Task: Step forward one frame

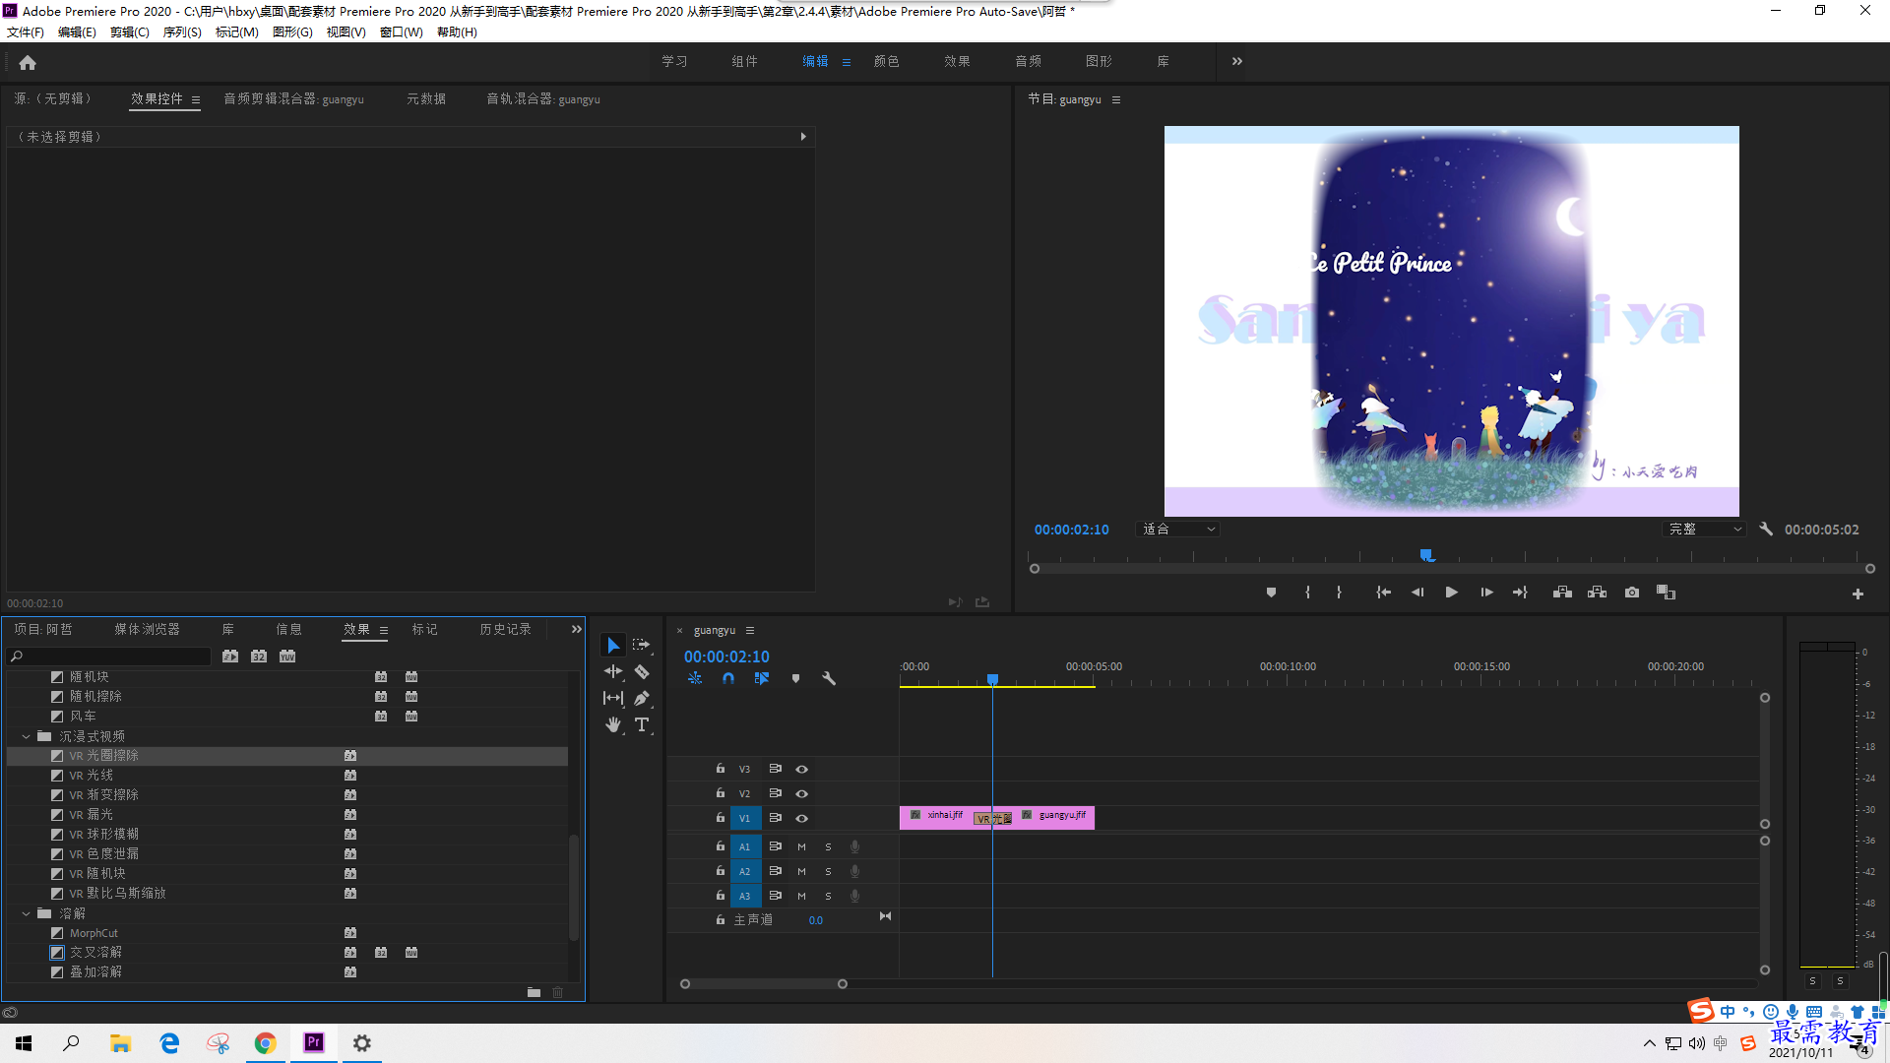Action: pos(1486,593)
